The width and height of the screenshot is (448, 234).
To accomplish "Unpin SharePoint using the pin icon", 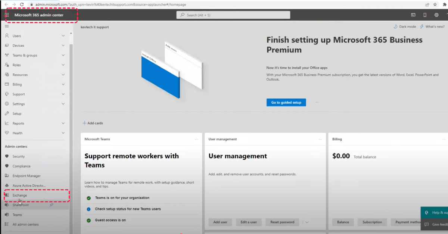I will coord(52,205).
